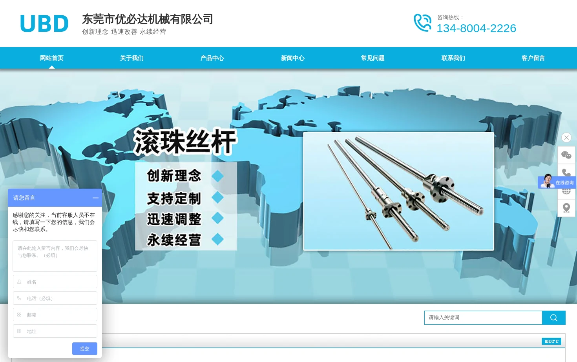The image size is (577, 362).
Task: Click the 创新理念 text in banner
Action: point(174,176)
